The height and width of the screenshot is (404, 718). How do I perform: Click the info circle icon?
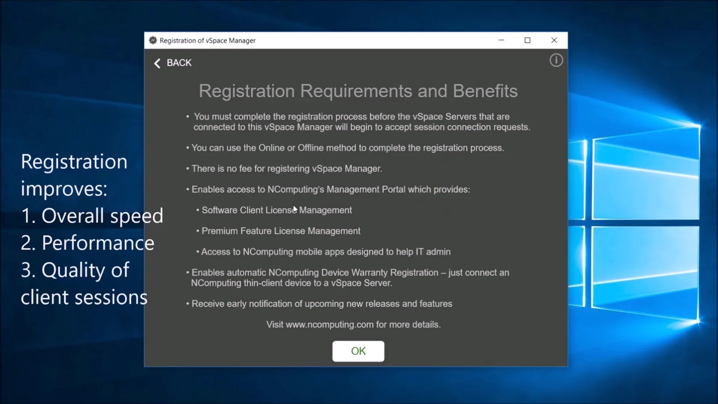click(556, 60)
